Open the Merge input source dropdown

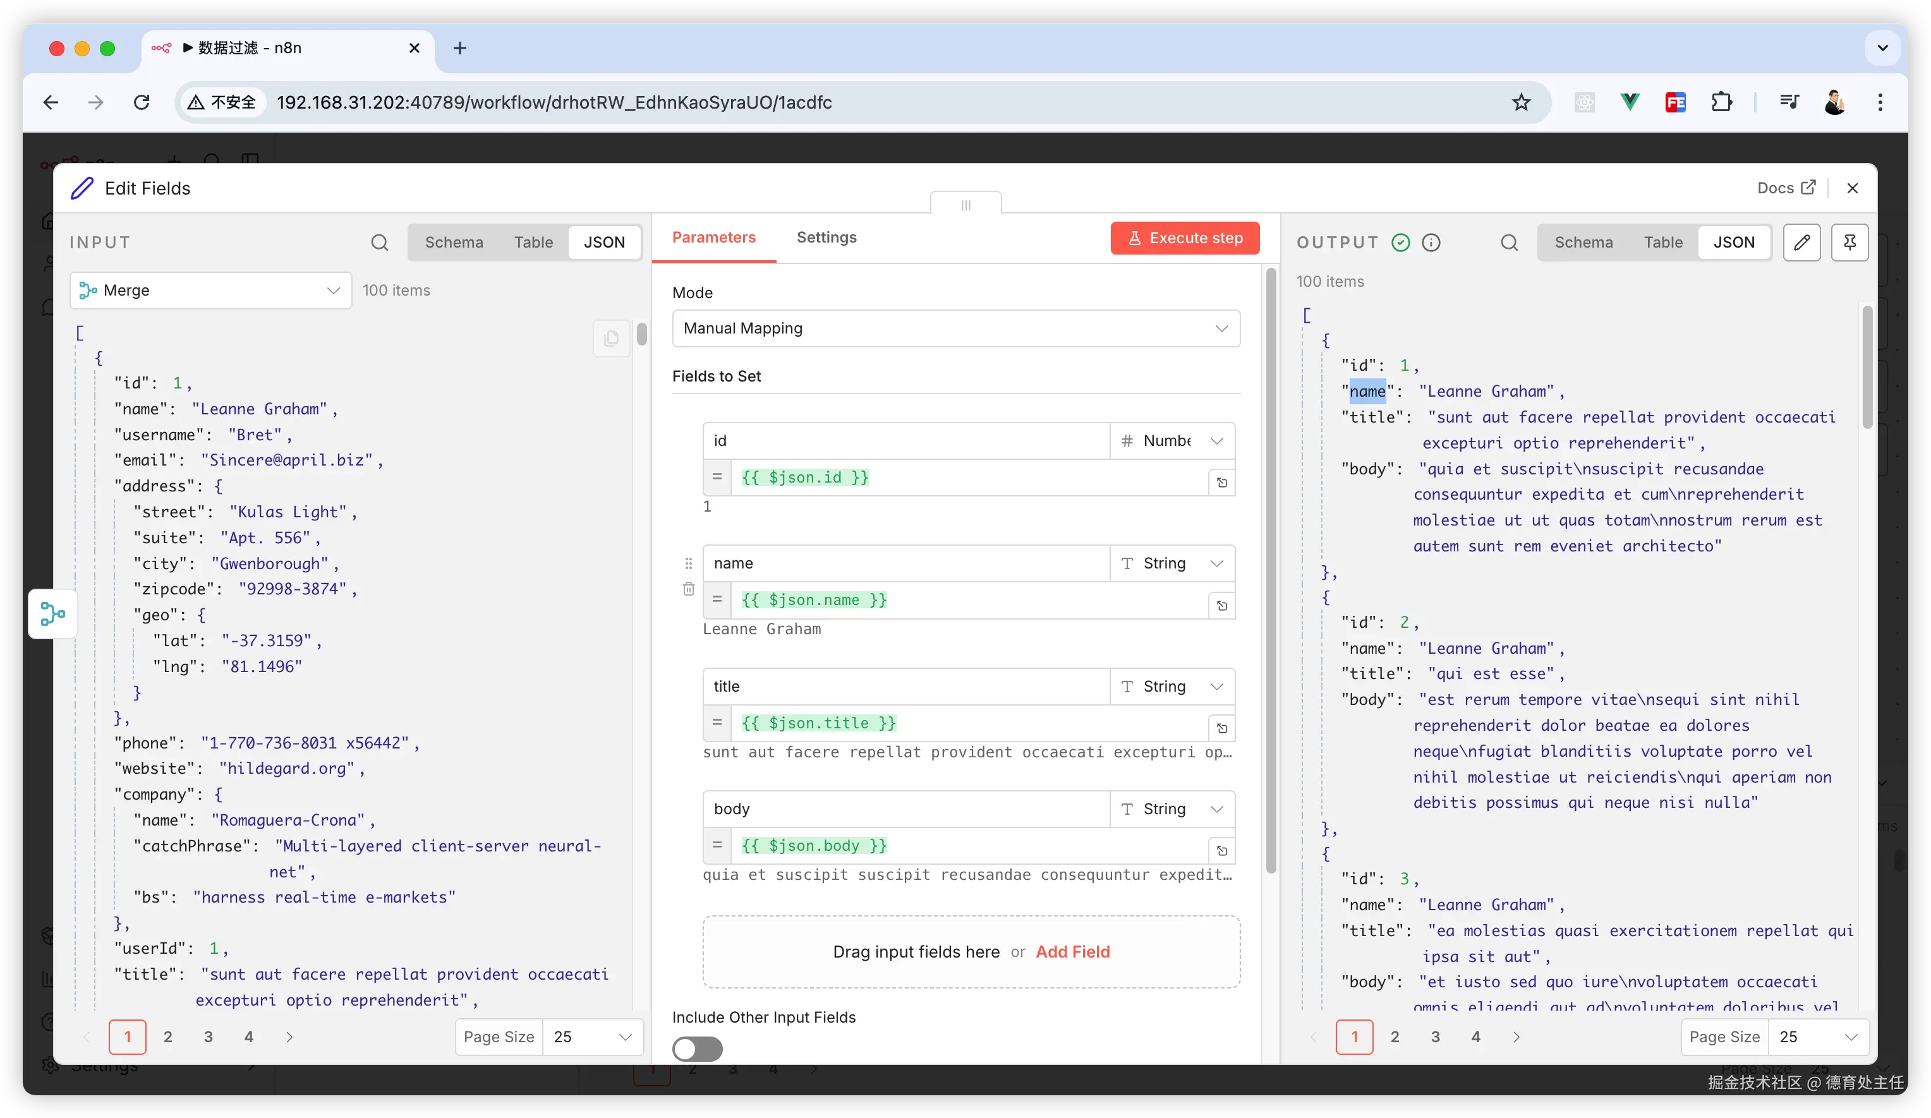coord(210,290)
